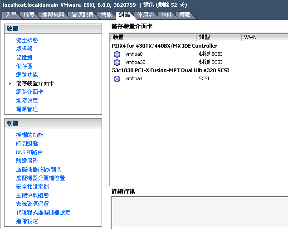Open the 記憶體 link
Screen dimensions: 288x229
[24, 57]
